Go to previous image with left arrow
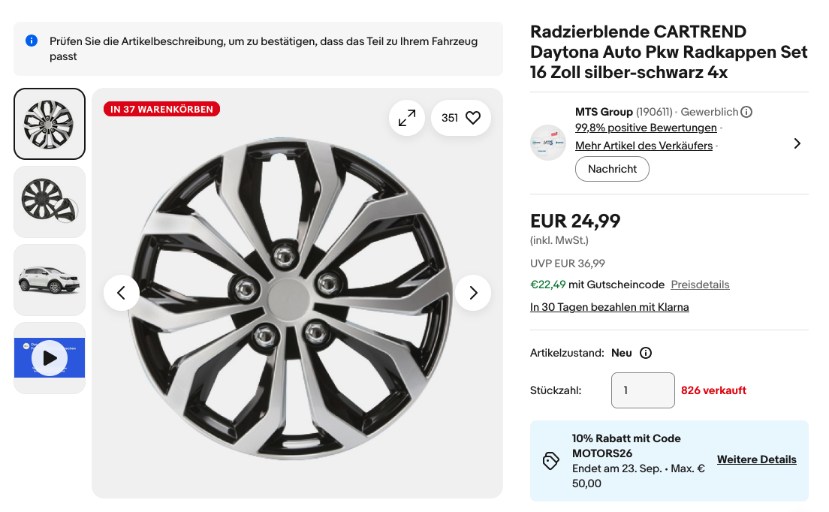Screen dimensions: 829x512 pos(122,293)
